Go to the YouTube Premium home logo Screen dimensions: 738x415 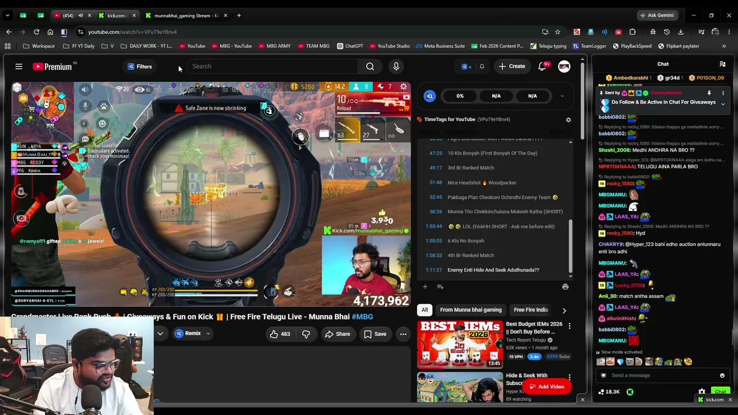(x=53, y=67)
